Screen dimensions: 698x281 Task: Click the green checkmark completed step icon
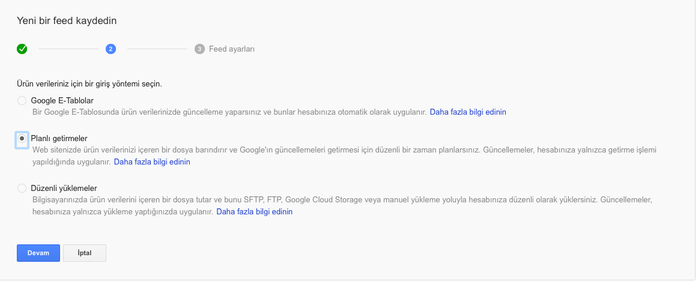[22, 49]
